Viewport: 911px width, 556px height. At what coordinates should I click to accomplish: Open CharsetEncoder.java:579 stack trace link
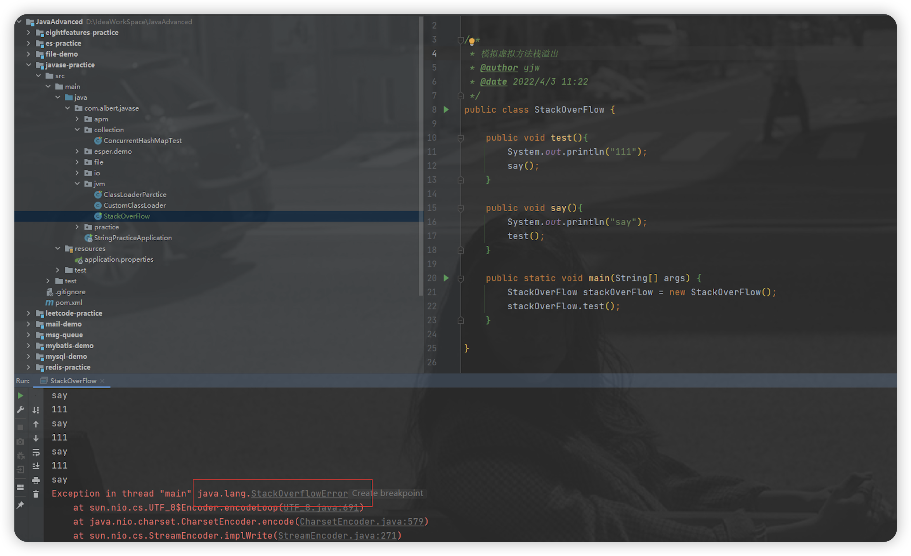coord(361,521)
